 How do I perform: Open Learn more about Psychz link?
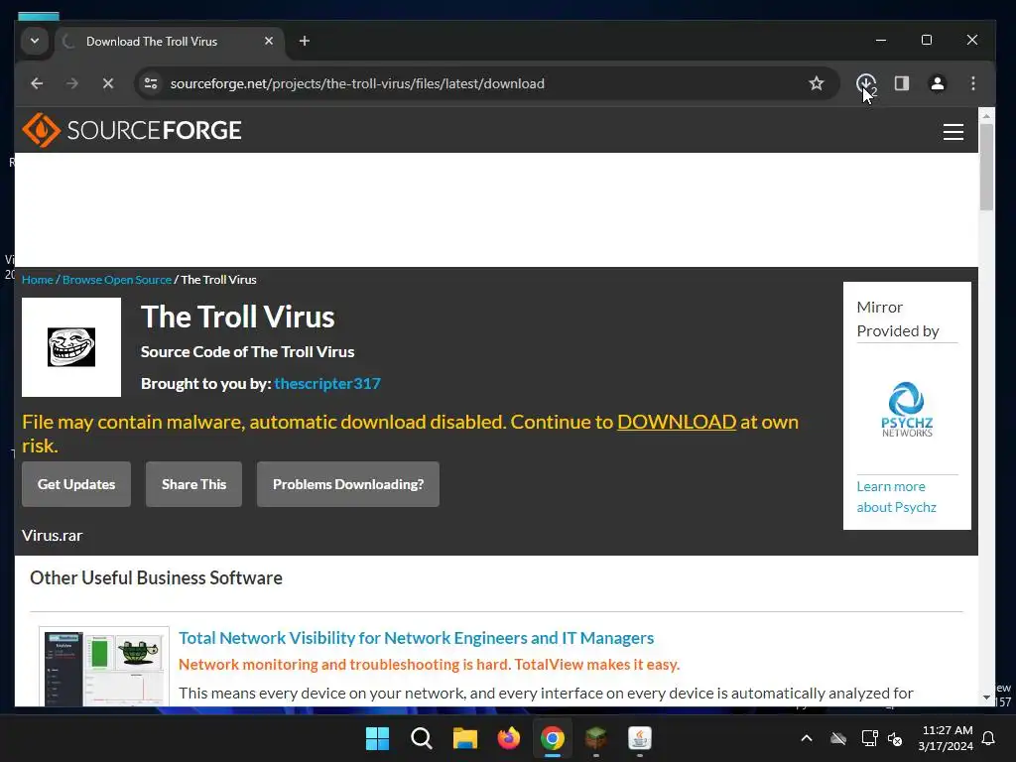click(896, 496)
